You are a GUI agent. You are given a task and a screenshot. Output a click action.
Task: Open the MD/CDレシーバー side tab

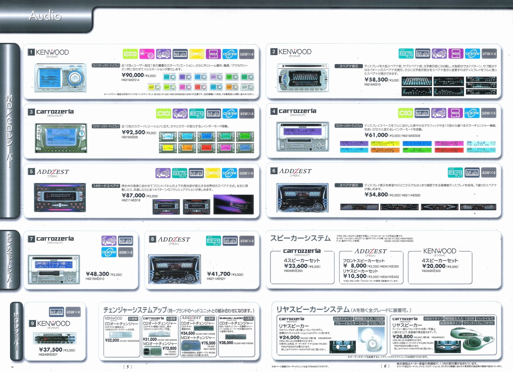click(x=10, y=130)
